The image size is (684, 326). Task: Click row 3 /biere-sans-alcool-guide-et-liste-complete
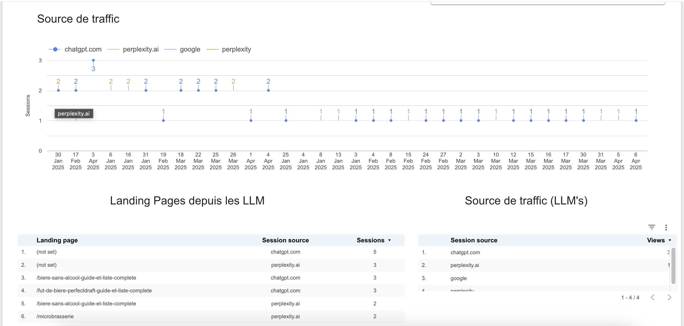point(86,278)
